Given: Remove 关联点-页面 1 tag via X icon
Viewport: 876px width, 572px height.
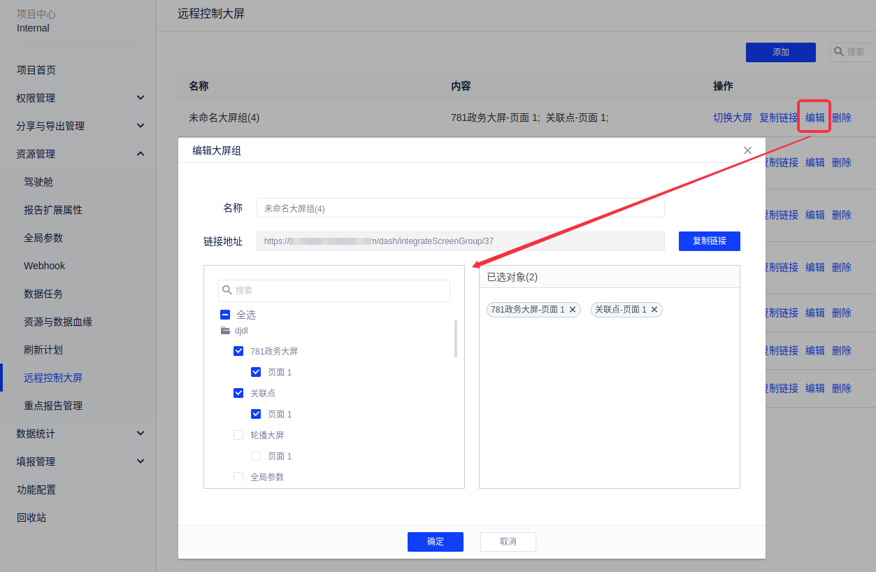Looking at the screenshot, I should (x=654, y=309).
